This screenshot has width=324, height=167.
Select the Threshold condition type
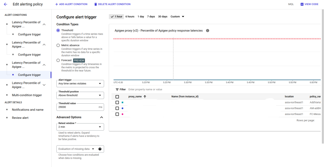point(58,30)
